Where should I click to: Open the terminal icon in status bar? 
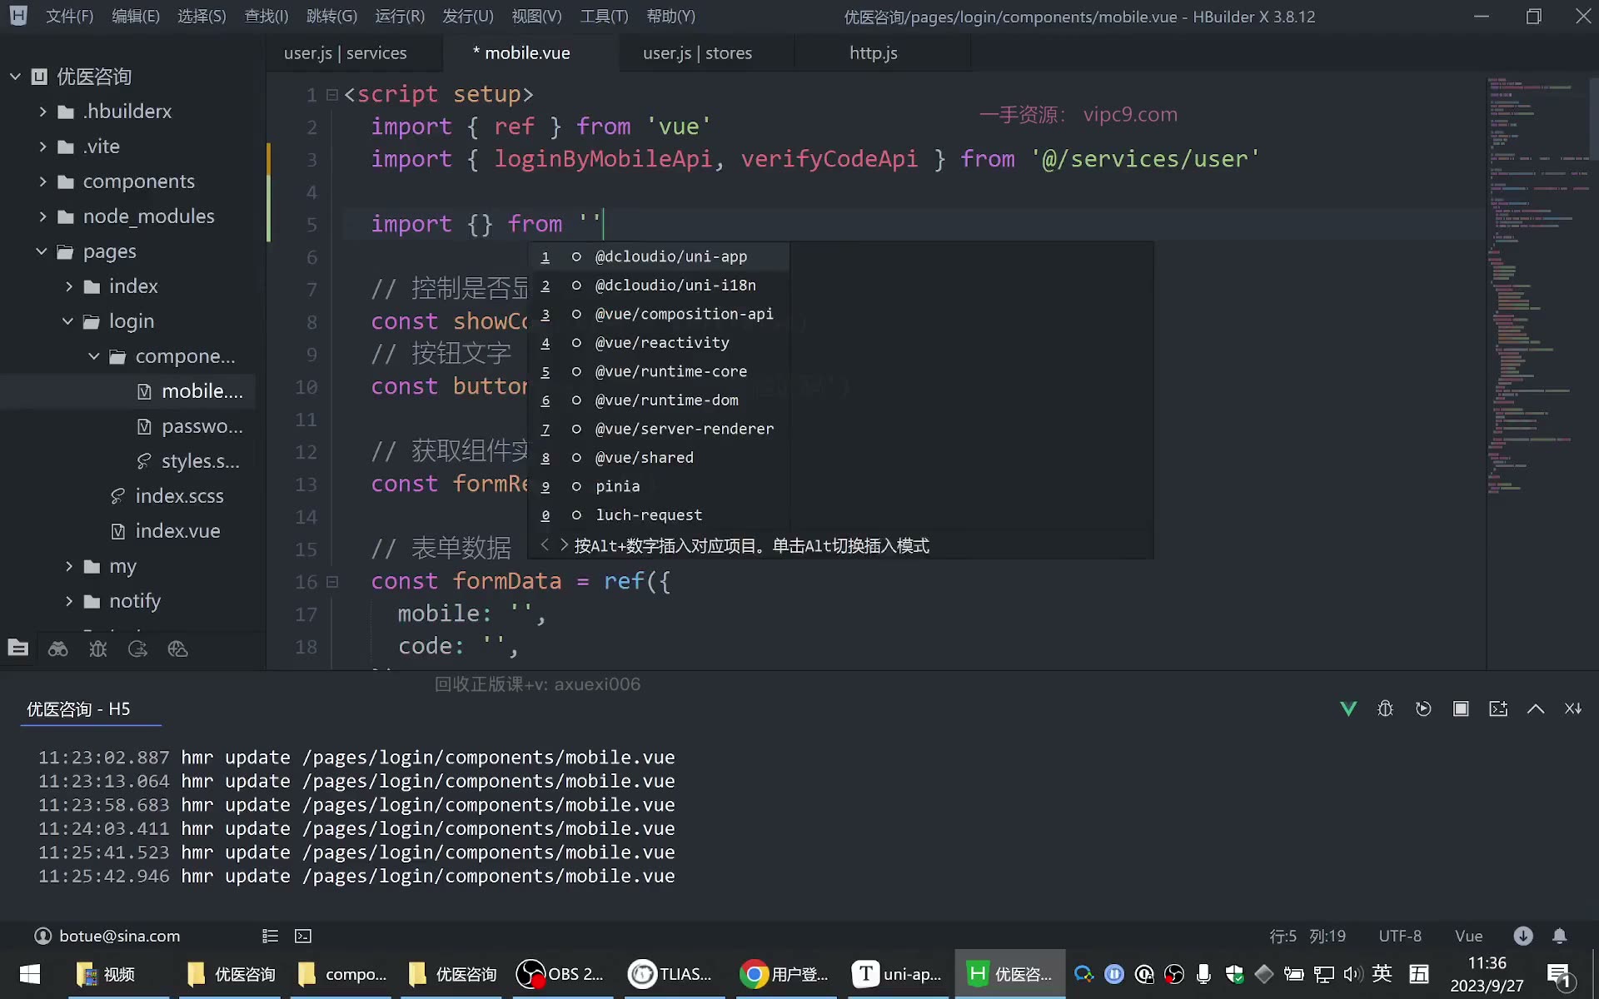click(303, 936)
